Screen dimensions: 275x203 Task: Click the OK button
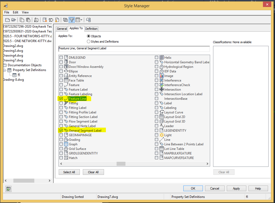[193, 189]
